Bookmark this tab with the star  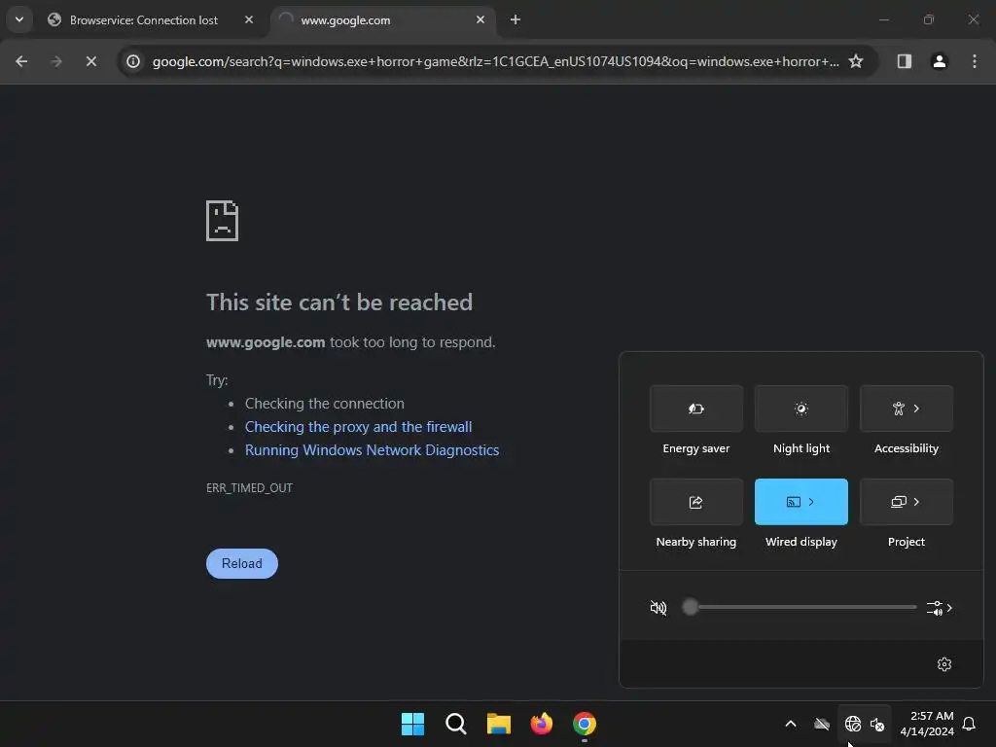pos(856,61)
